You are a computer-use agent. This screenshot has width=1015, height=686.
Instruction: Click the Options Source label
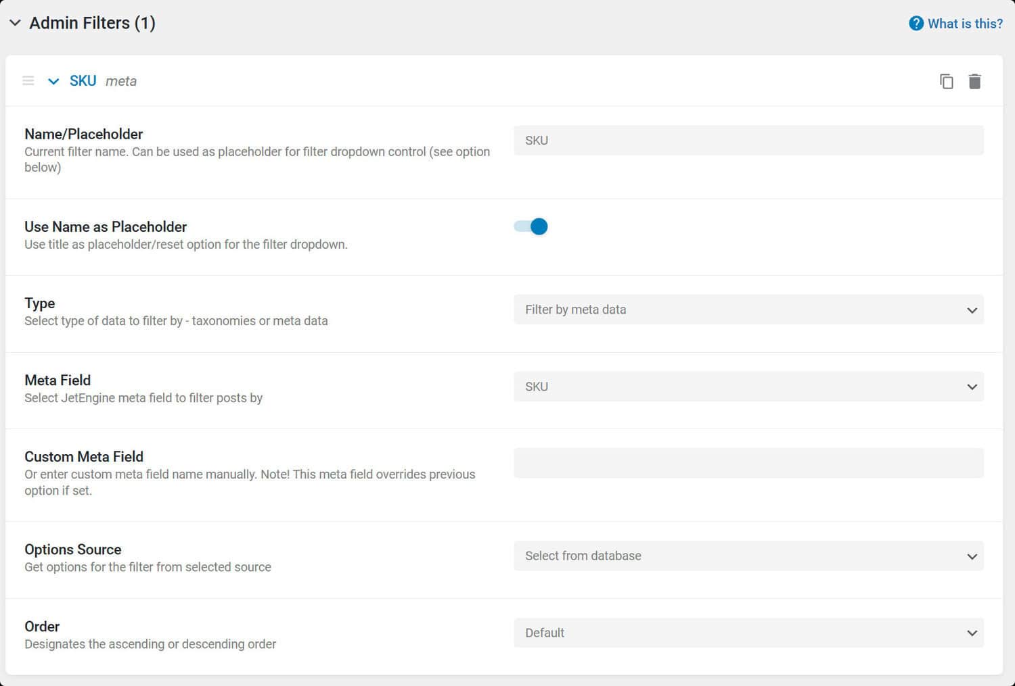pos(73,549)
